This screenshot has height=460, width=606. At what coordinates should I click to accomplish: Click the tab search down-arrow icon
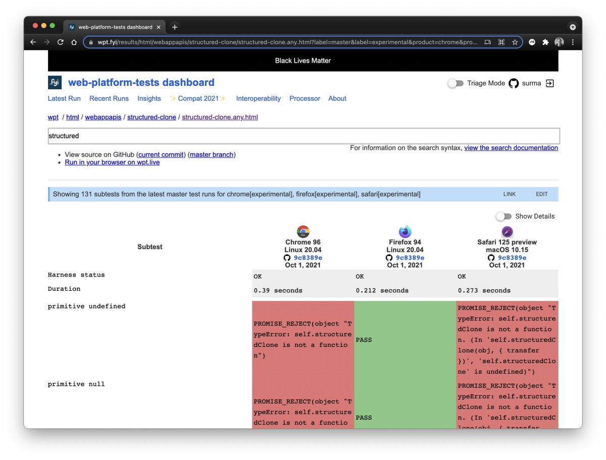572,27
